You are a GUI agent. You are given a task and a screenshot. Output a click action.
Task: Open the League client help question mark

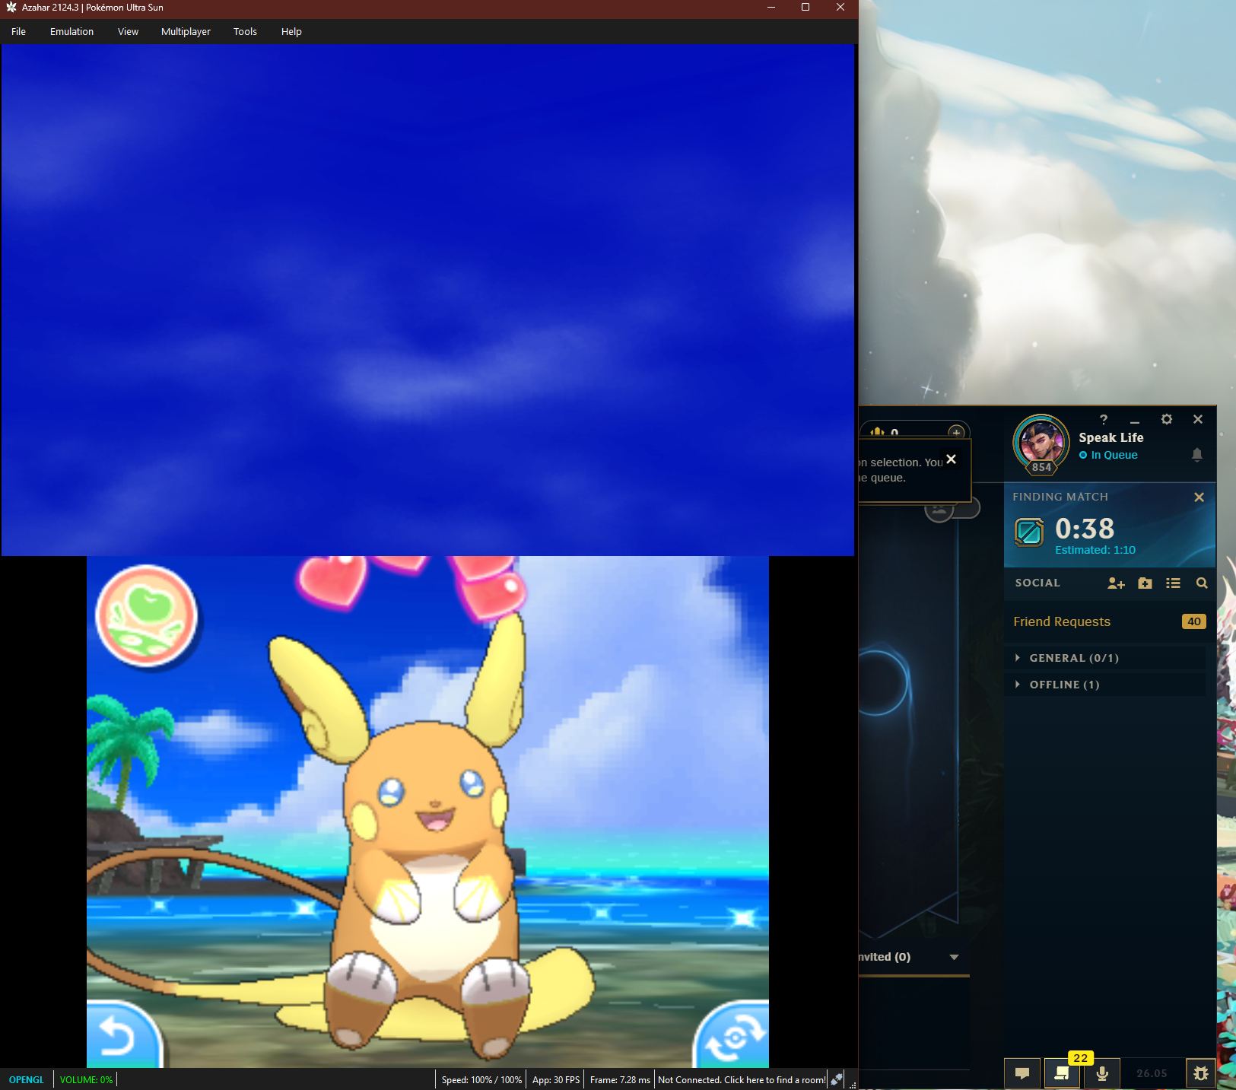[1104, 419]
